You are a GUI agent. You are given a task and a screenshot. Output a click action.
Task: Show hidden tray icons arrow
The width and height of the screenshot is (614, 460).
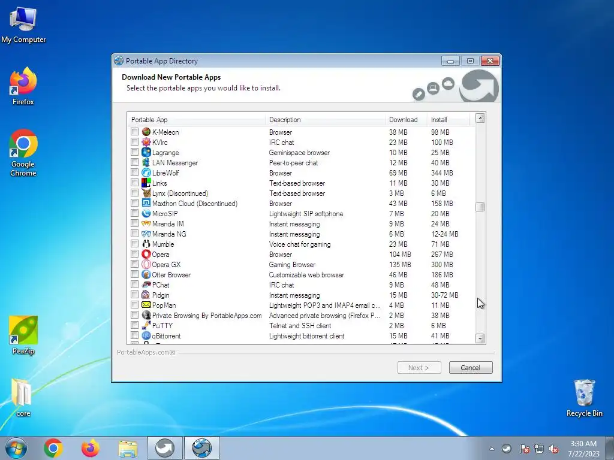492,449
